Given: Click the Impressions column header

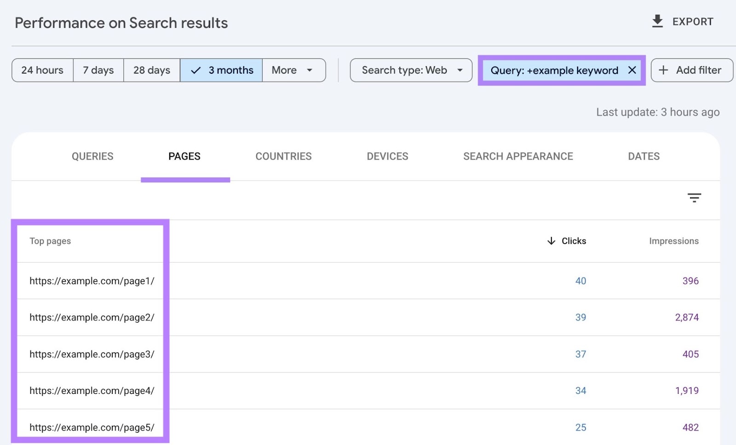Looking at the screenshot, I should (673, 241).
